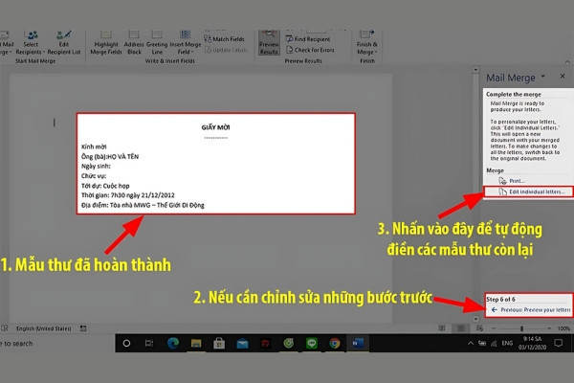The width and height of the screenshot is (574, 383).
Task: Click the vertical scrollbar down arrow
Action: click(475, 319)
